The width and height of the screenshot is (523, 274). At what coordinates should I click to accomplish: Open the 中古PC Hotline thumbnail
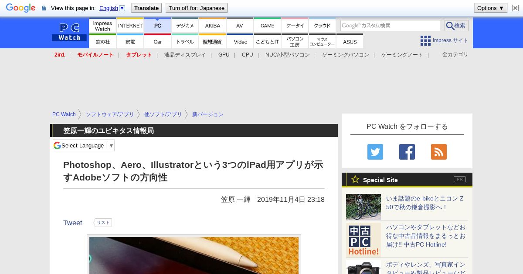click(363, 240)
